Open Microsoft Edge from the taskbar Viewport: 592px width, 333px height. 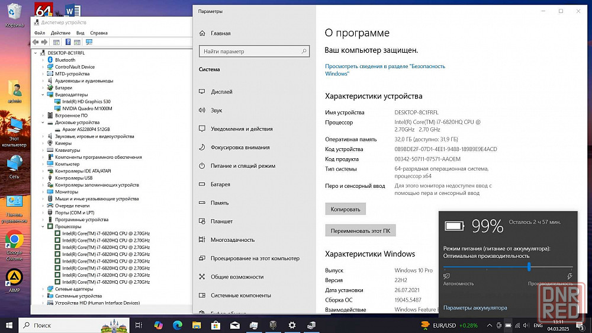(178, 325)
